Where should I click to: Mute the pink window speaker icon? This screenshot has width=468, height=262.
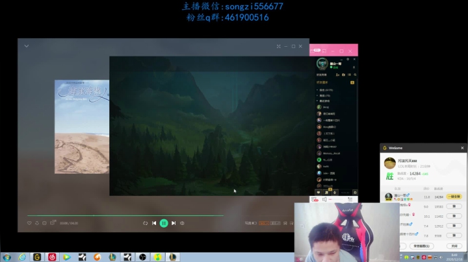324,200
